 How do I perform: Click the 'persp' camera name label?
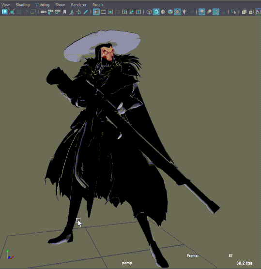[127, 263]
